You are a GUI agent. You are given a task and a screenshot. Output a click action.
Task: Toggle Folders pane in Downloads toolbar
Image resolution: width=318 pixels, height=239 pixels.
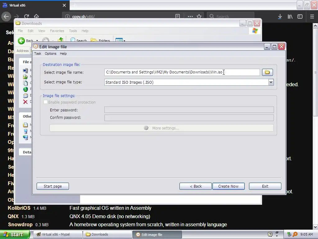[100, 40]
